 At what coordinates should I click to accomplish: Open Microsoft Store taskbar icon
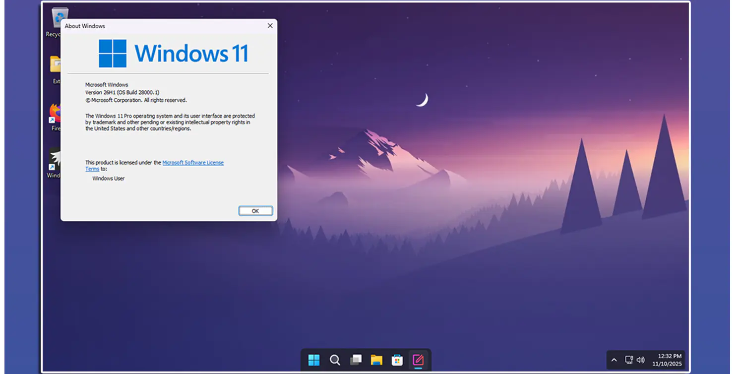click(397, 360)
